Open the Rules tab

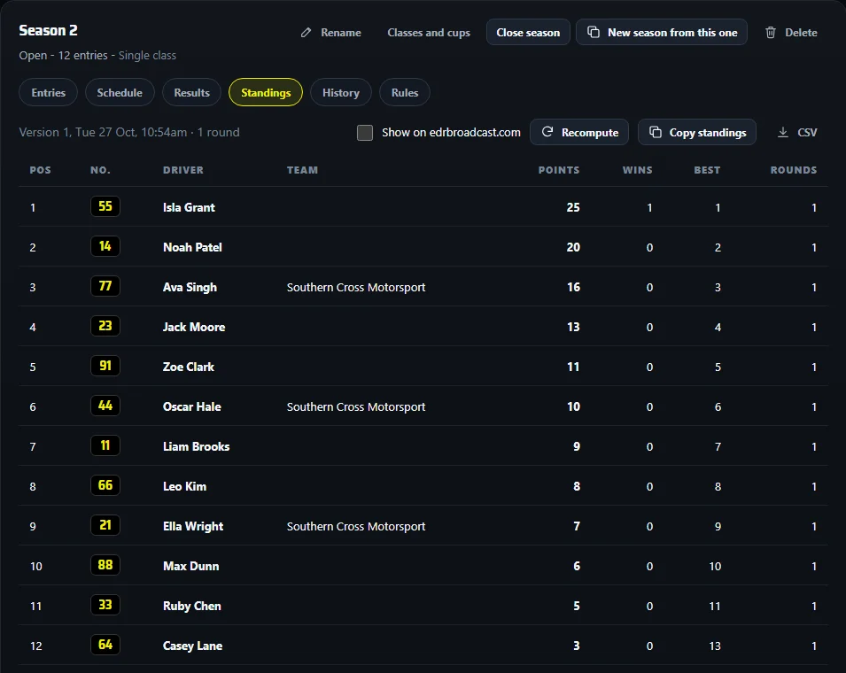click(x=405, y=92)
